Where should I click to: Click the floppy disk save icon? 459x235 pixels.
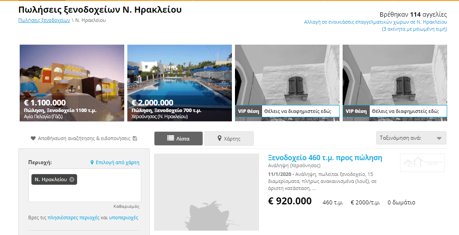click(135, 138)
